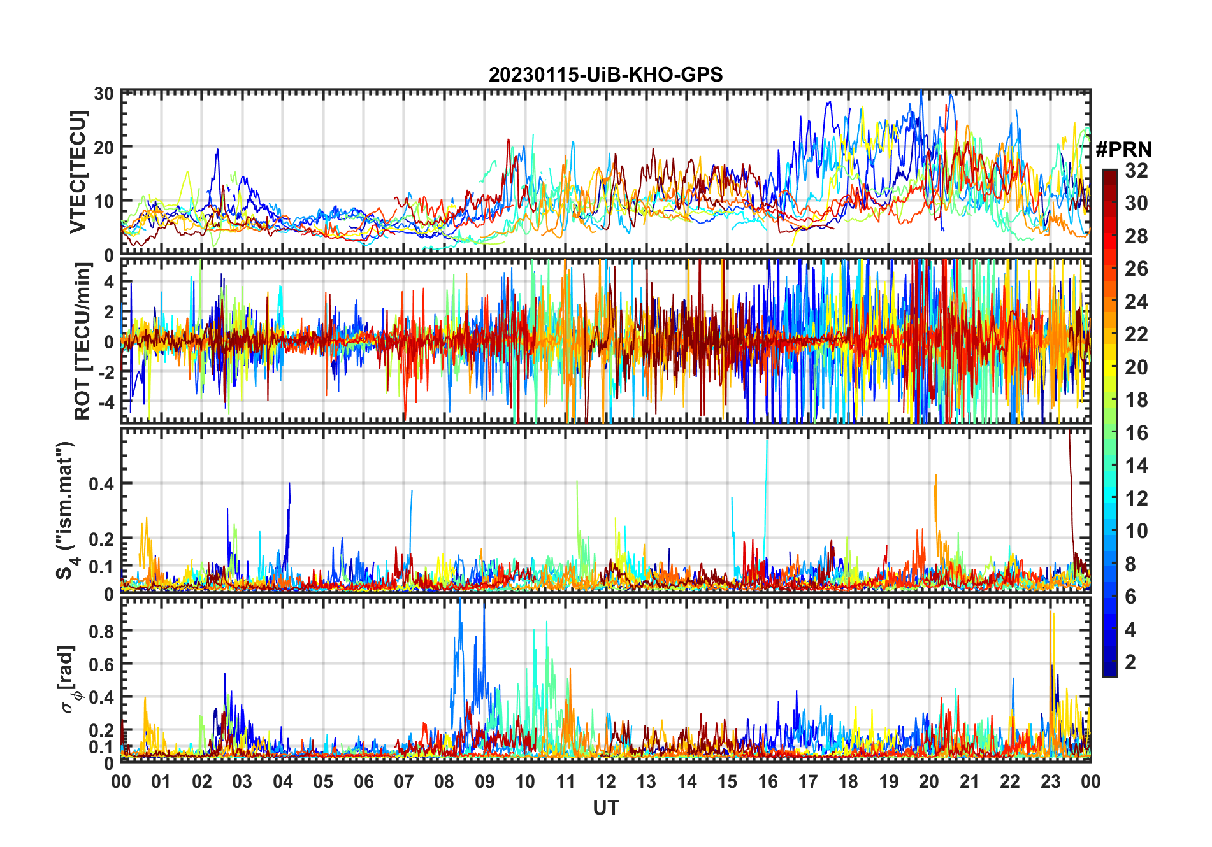1212x847 pixels.
Task: Click colorbar tick label 2
Action: [x=1130, y=662]
